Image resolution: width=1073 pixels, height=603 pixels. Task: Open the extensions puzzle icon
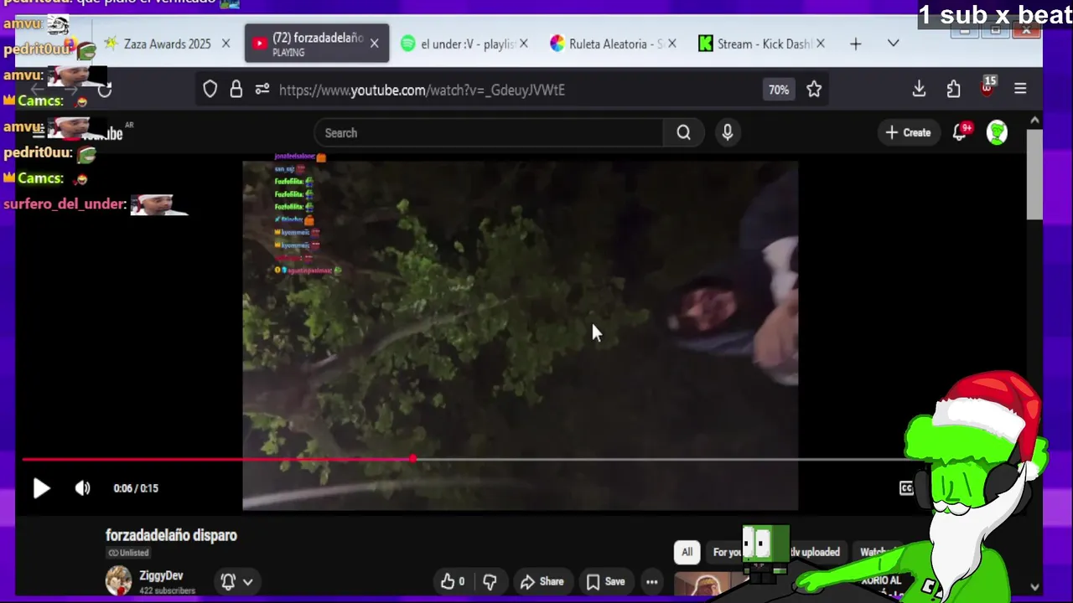pyautogui.click(x=954, y=90)
